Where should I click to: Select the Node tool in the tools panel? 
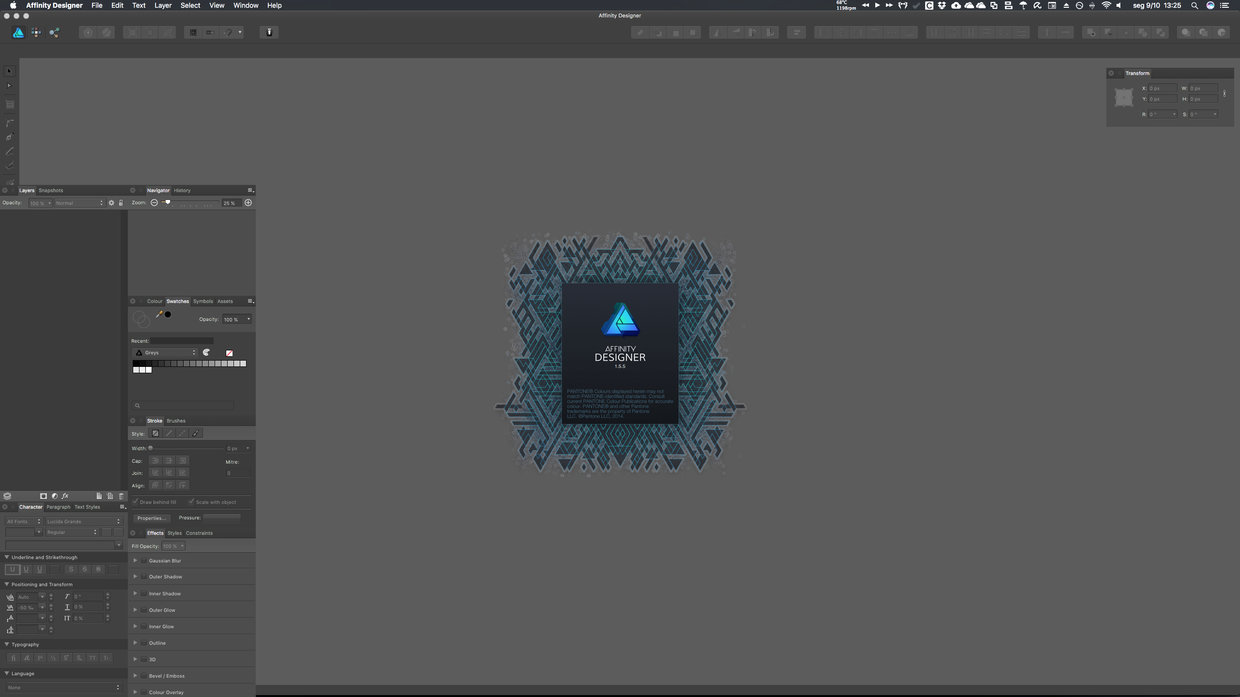point(9,86)
